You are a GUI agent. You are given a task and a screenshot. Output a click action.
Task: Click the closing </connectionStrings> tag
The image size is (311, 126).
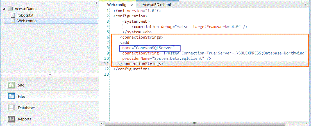[141, 64]
